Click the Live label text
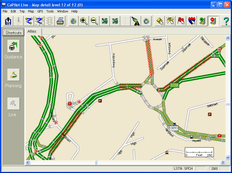The width and height of the screenshot is (232, 173). pyautogui.click(x=12, y=115)
